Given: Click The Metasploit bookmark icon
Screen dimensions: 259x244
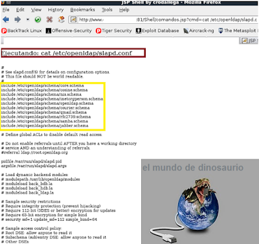Looking at the screenshot, I should (x=221, y=30).
